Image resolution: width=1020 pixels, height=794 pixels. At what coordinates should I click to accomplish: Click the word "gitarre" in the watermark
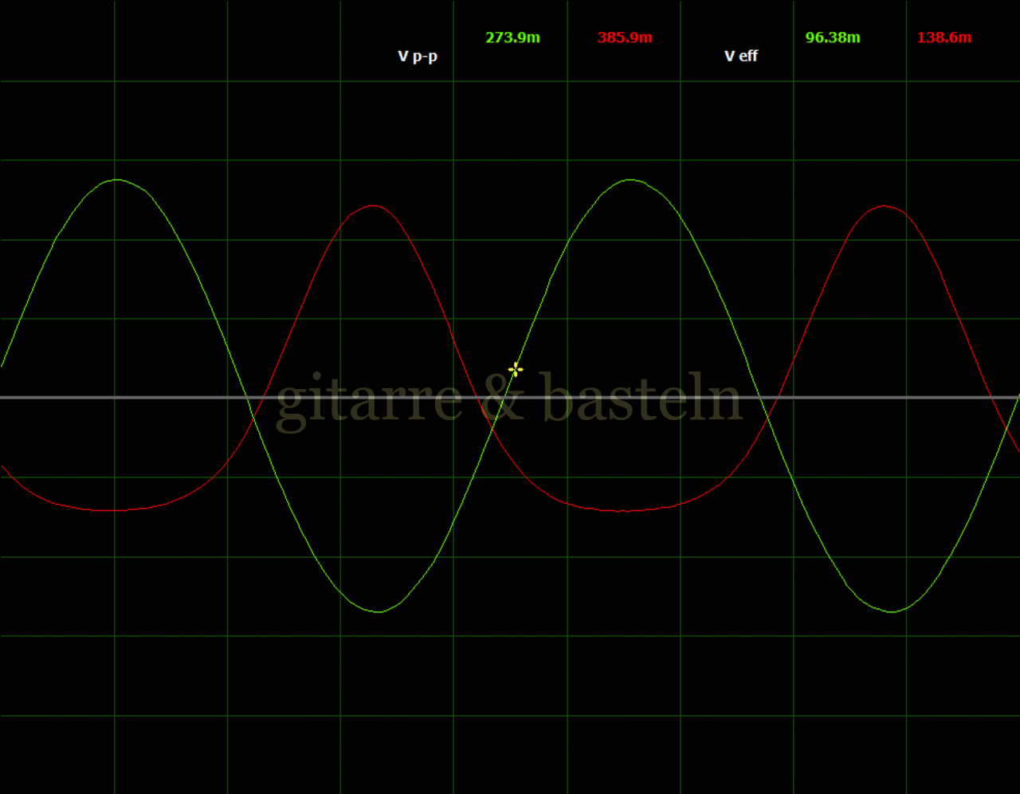point(368,400)
